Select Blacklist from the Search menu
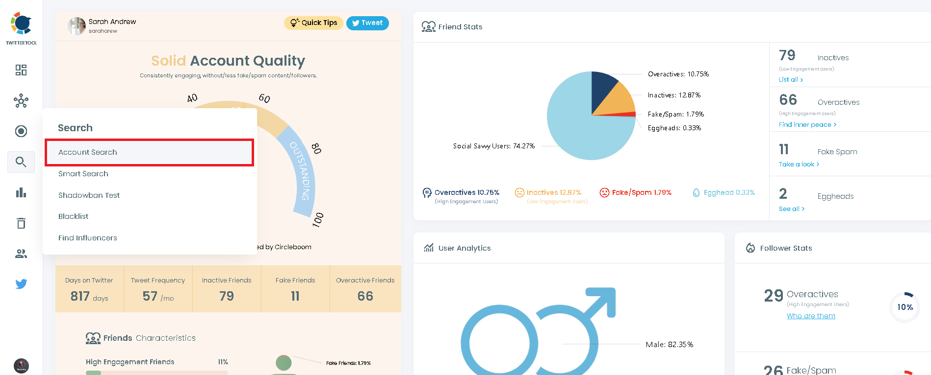931x375 pixels. coord(74,216)
